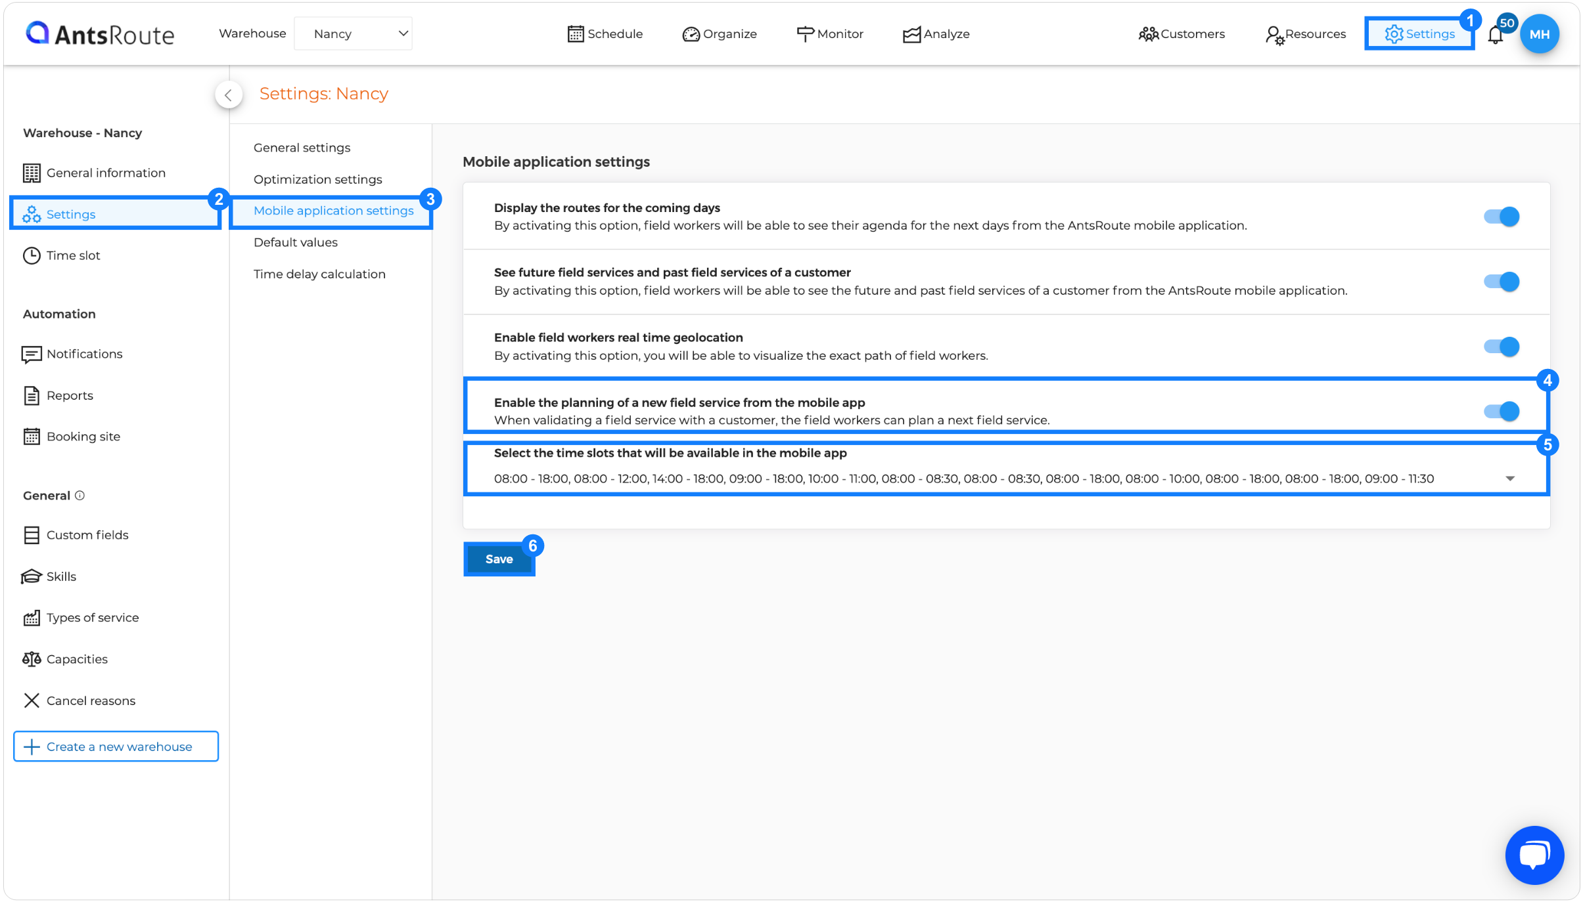Open Optimization settings tab
Image resolution: width=1583 pixels, height=902 pixels.
point(318,179)
